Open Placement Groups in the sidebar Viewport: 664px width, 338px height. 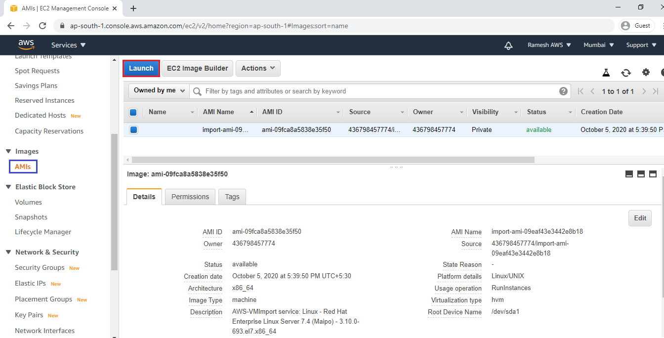tap(43, 299)
